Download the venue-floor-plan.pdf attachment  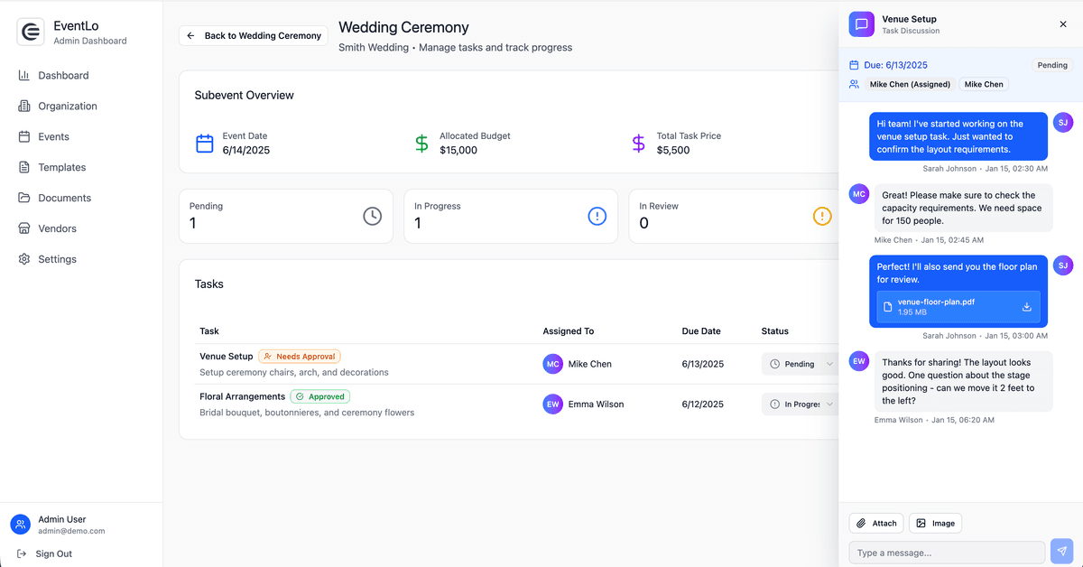click(x=1026, y=307)
